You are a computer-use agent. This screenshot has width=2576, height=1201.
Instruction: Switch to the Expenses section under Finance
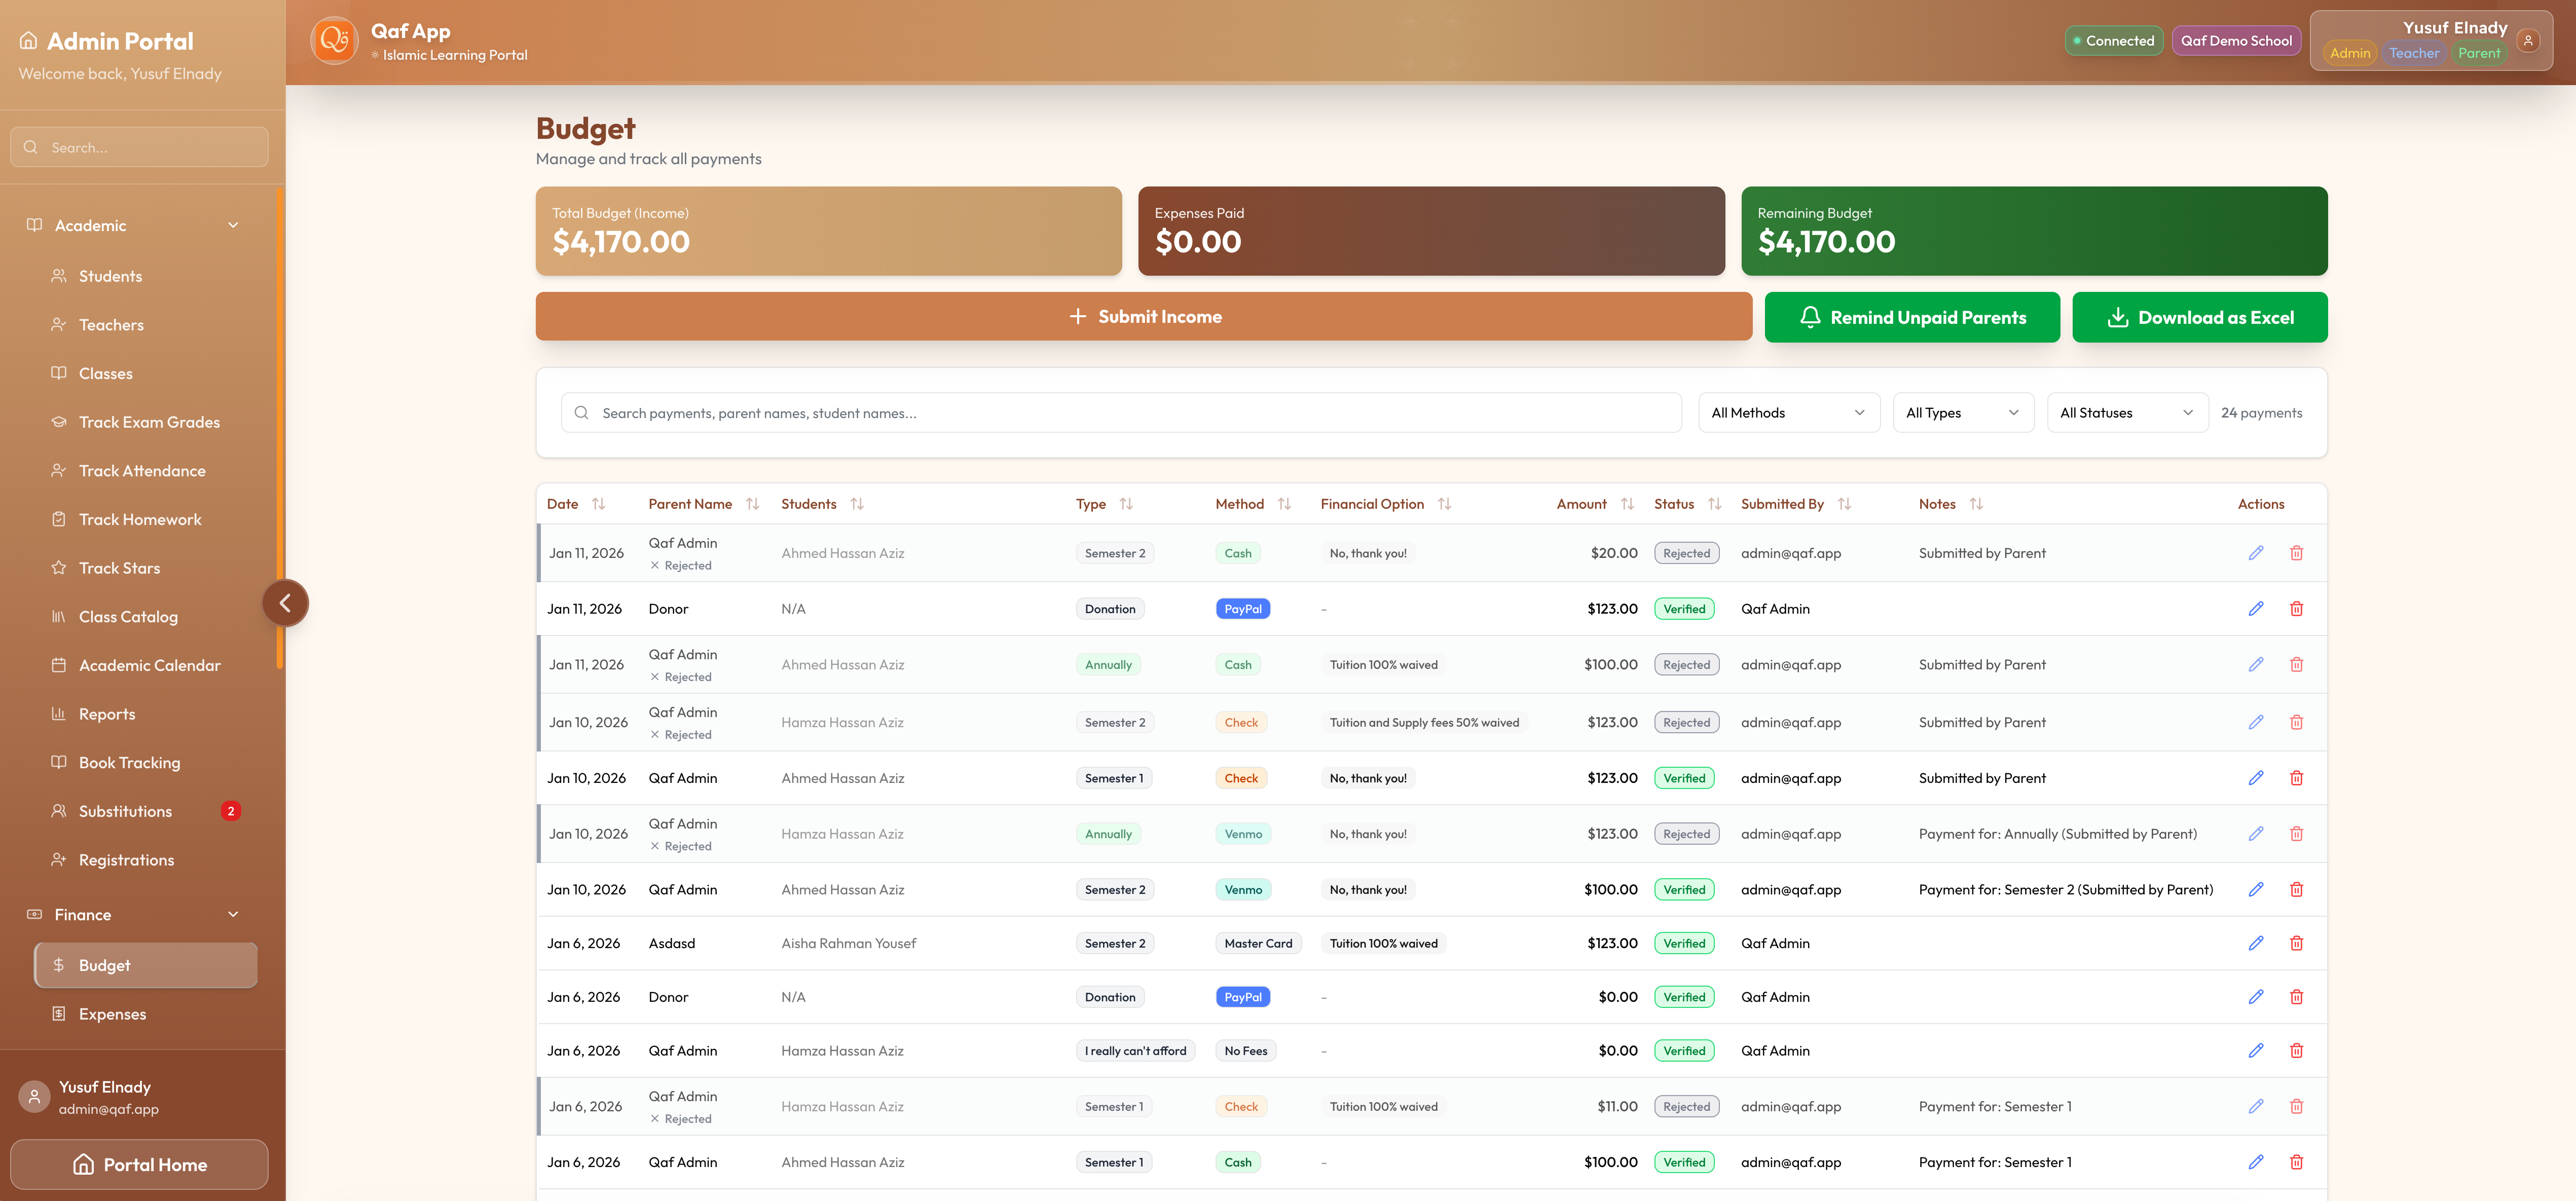(x=112, y=1013)
